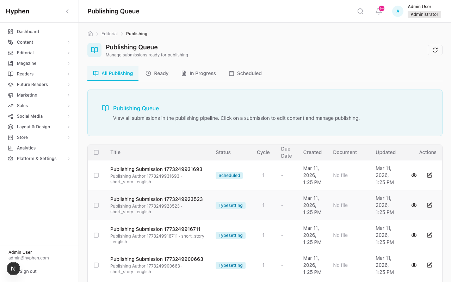The image size is (451, 282).
Task: Check the select-all checkbox in table header
Action: tap(96, 152)
